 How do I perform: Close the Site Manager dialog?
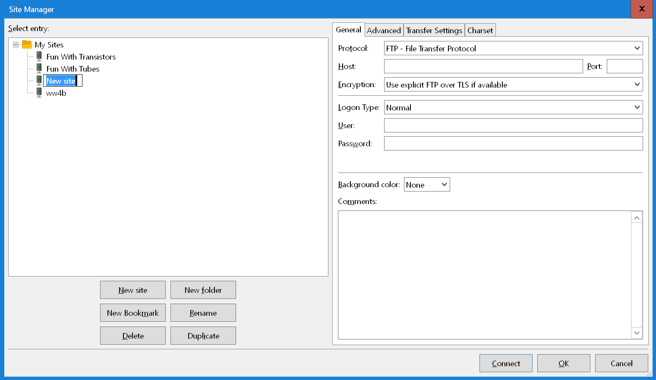(x=641, y=9)
